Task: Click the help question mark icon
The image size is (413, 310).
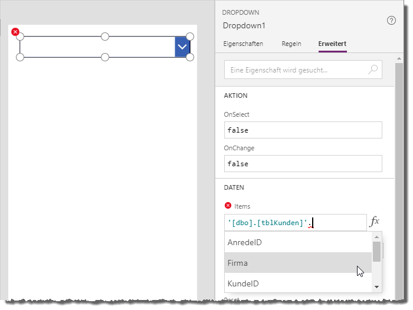Action: (391, 20)
